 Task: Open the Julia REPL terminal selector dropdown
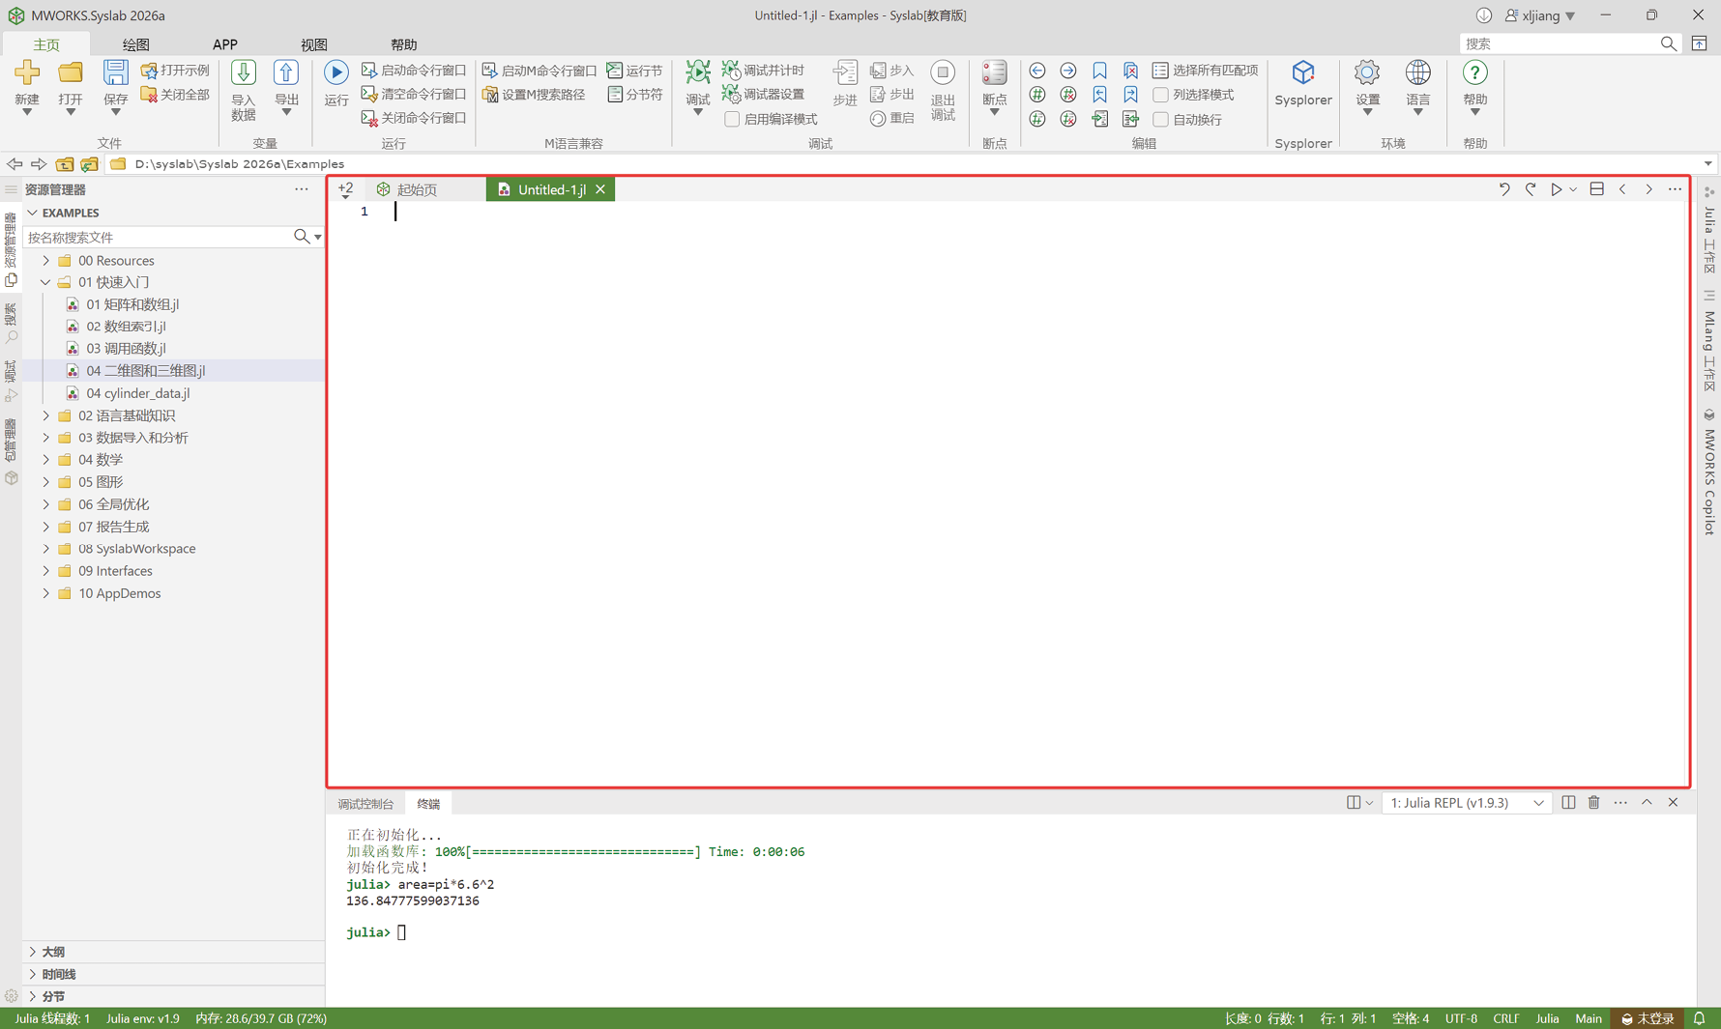(x=1467, y=803)
